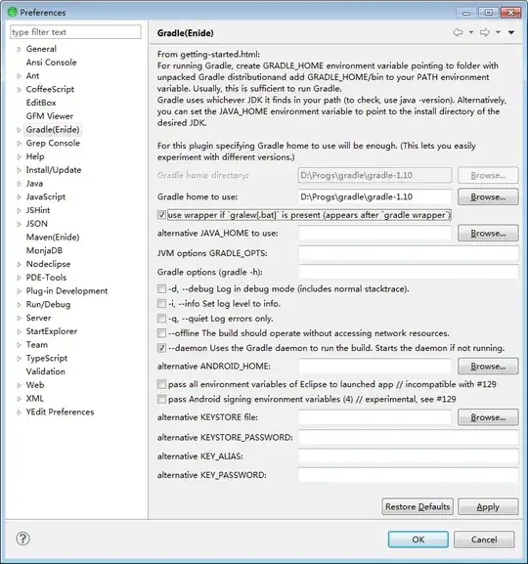528x564 pixels.
Task: Open the back history dropdown arrow
Action: pyautogui.click(x=470, y=32)
